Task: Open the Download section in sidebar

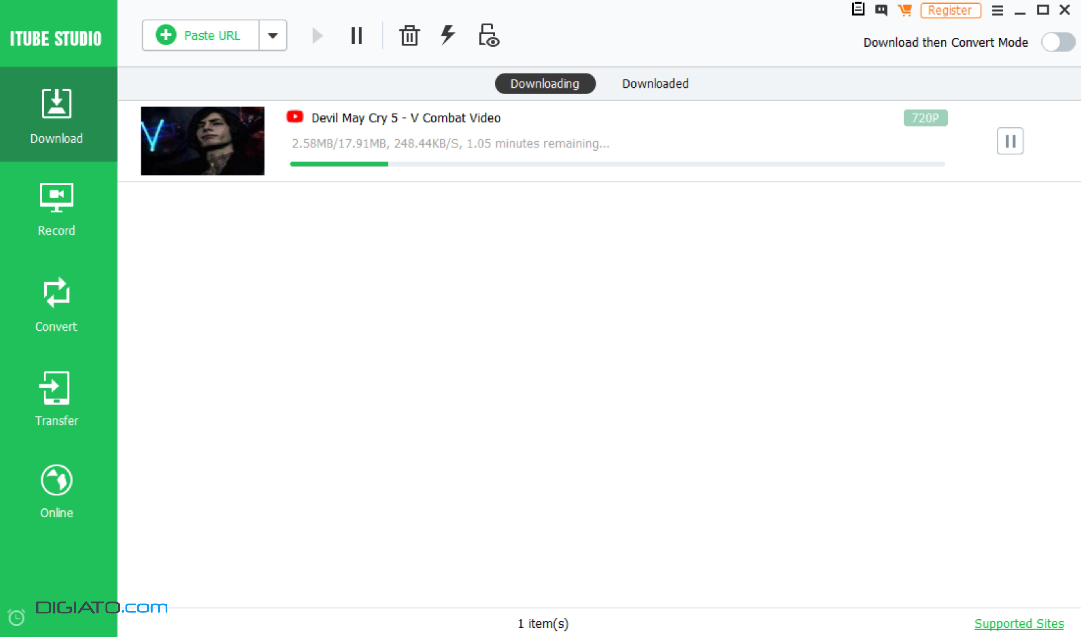Action: point(58,114)
